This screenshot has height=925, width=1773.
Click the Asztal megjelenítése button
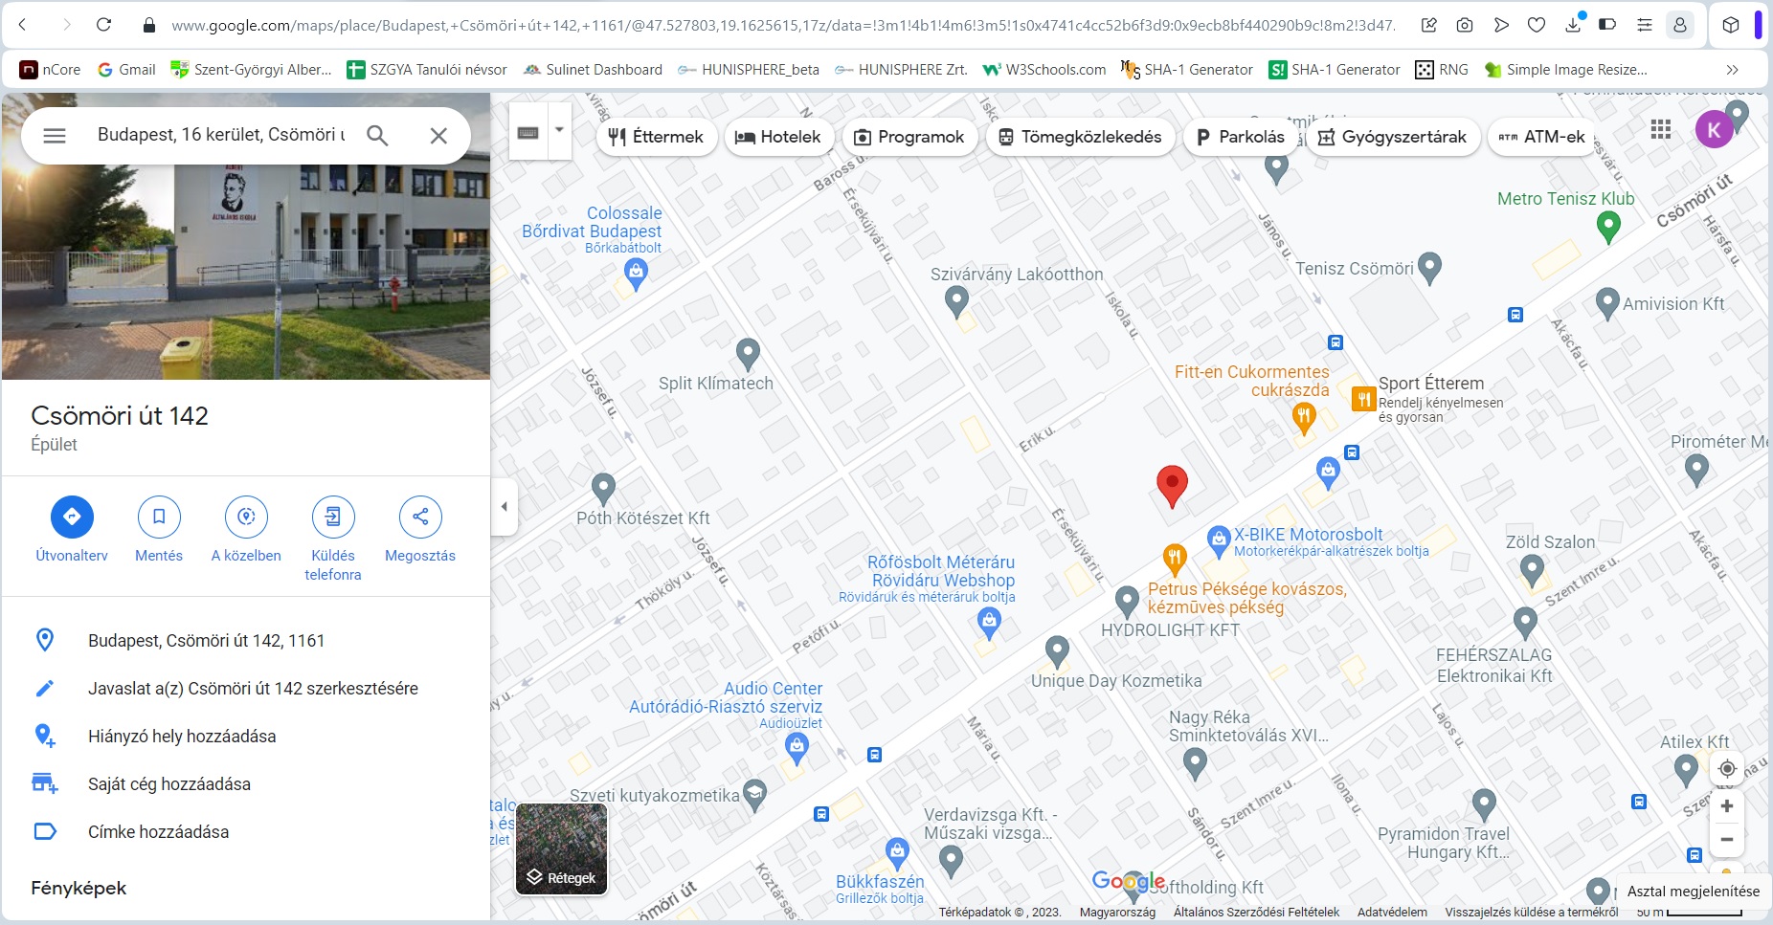tap(1694, 891)
